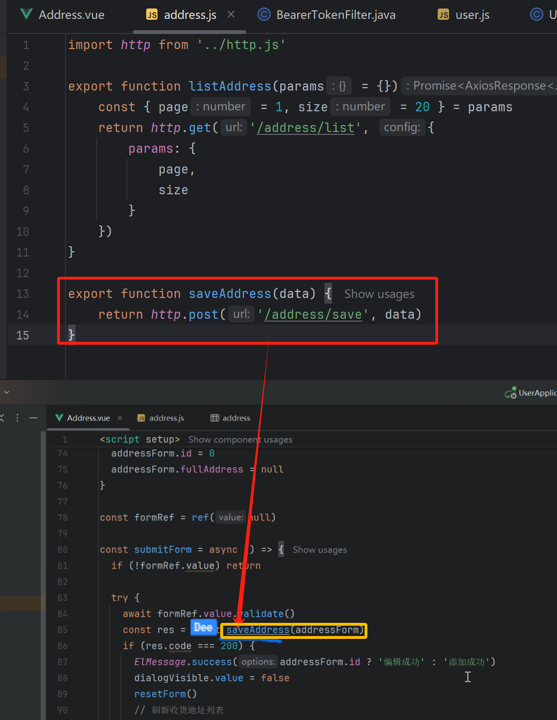Switch to the Address.vue tab in the top editor
557x720 pixels.
(x=63, y=15)
